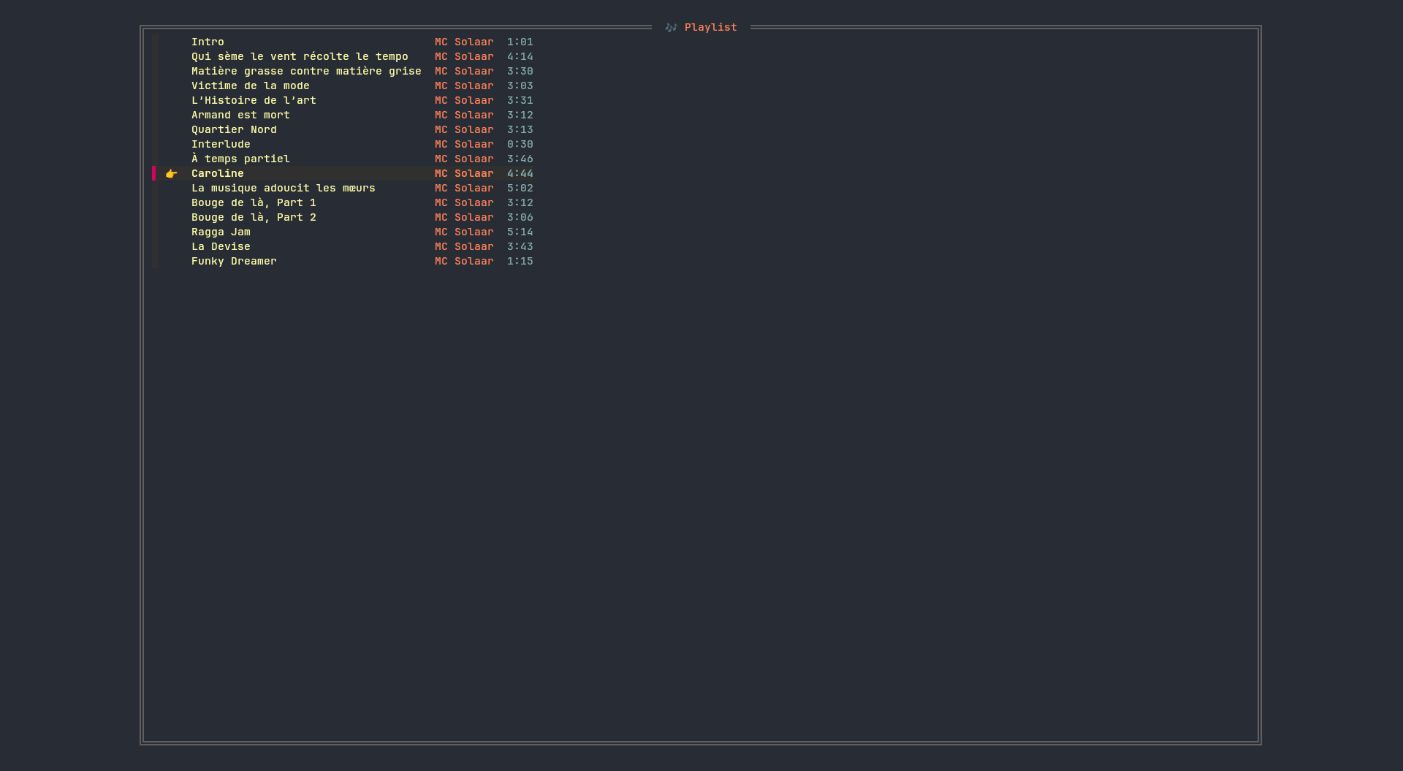Image resolution: width=1403 pixels, height=771 pixels.
Task: Select the À temps partiel track
Action: pos(240,159)
